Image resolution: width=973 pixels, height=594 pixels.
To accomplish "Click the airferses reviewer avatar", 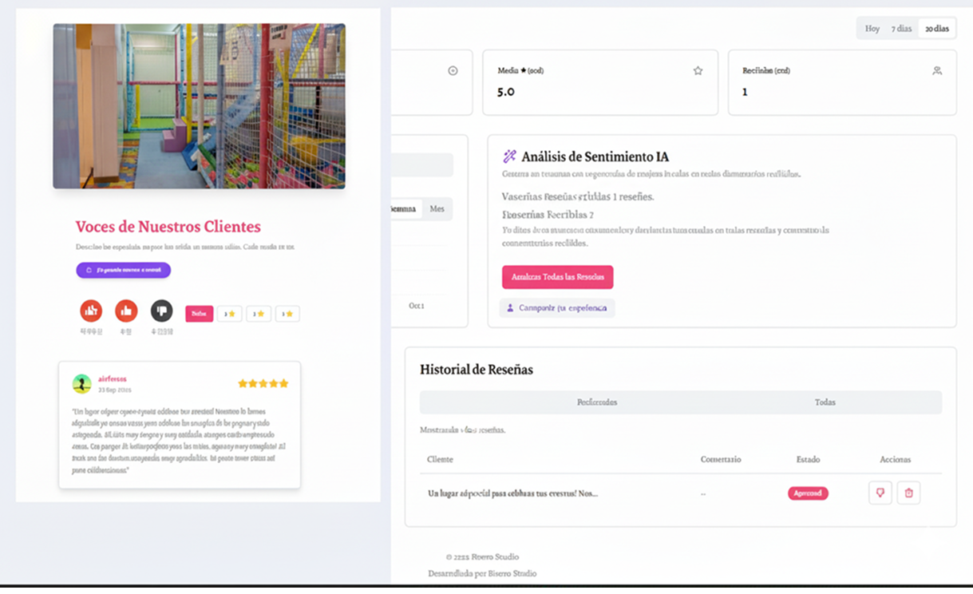I will point(81,384).
